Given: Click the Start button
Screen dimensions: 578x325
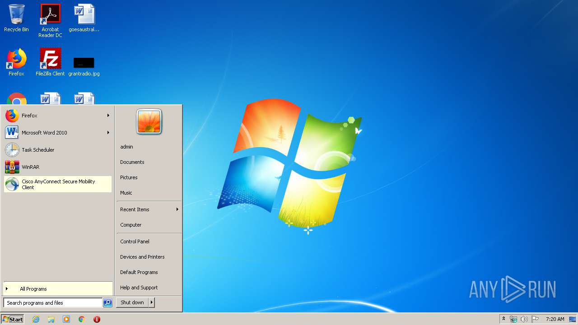Looking at the screenshot, I should click(x=13, y=319).
